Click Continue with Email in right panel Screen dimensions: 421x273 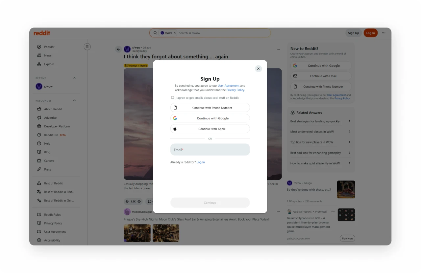321,76
